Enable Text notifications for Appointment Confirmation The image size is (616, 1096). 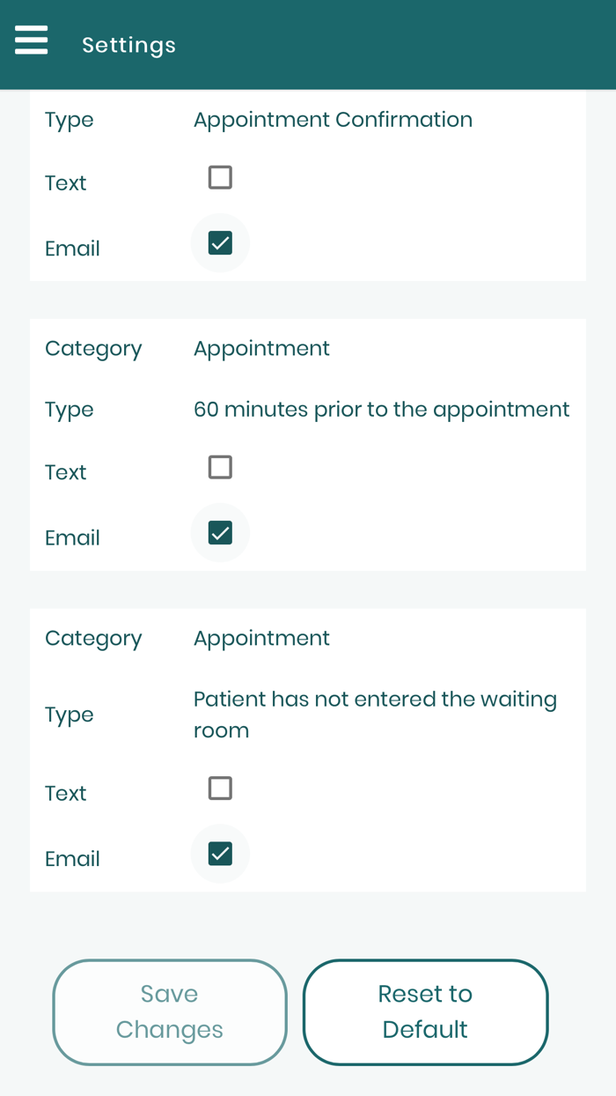219,176
